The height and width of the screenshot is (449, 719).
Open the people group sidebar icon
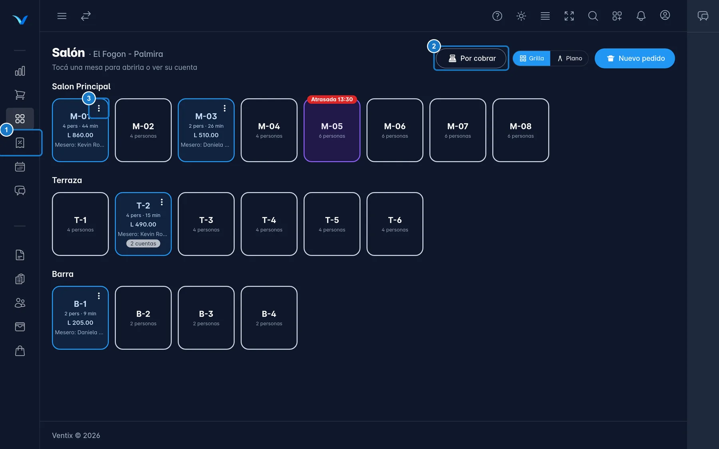20,303
